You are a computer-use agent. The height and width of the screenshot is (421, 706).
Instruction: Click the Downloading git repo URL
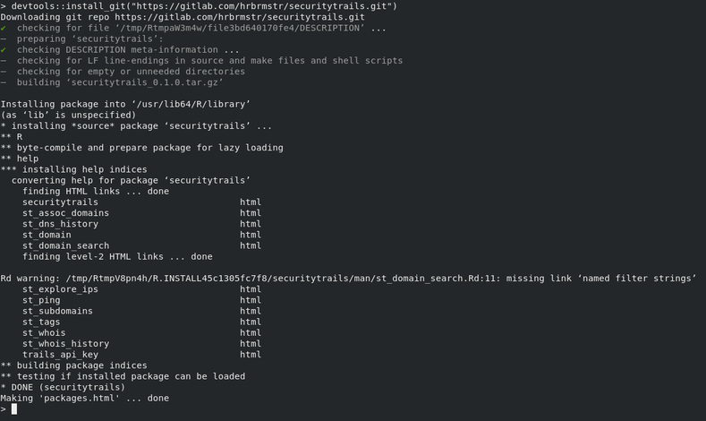[x=240, y=17]
